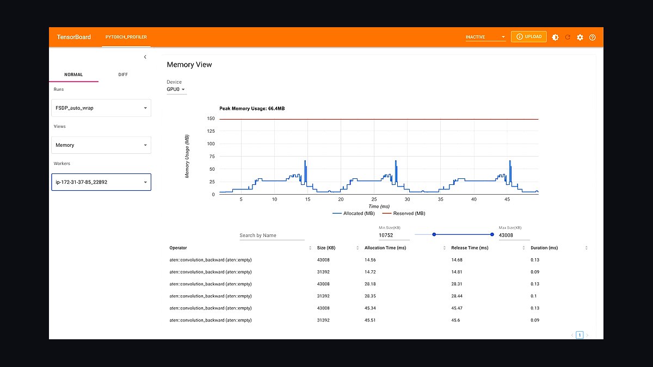653x367 pixels.
Task: Click release time value 28.44
Action: (x=457, y=296)
